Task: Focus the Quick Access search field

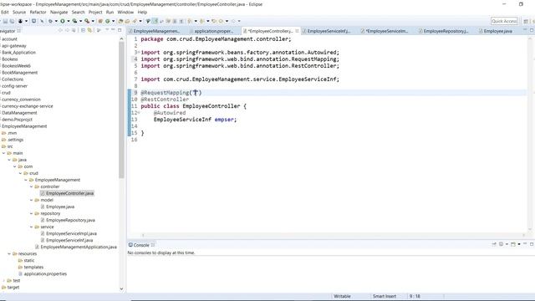Action: click(504, 21)
